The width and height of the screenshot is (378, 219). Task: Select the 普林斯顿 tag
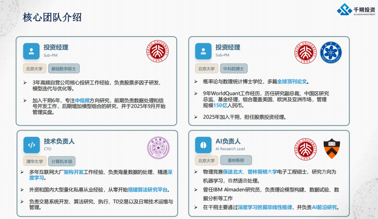(x=236, y=160)
